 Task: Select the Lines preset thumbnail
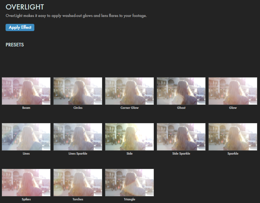pos(26,137)
